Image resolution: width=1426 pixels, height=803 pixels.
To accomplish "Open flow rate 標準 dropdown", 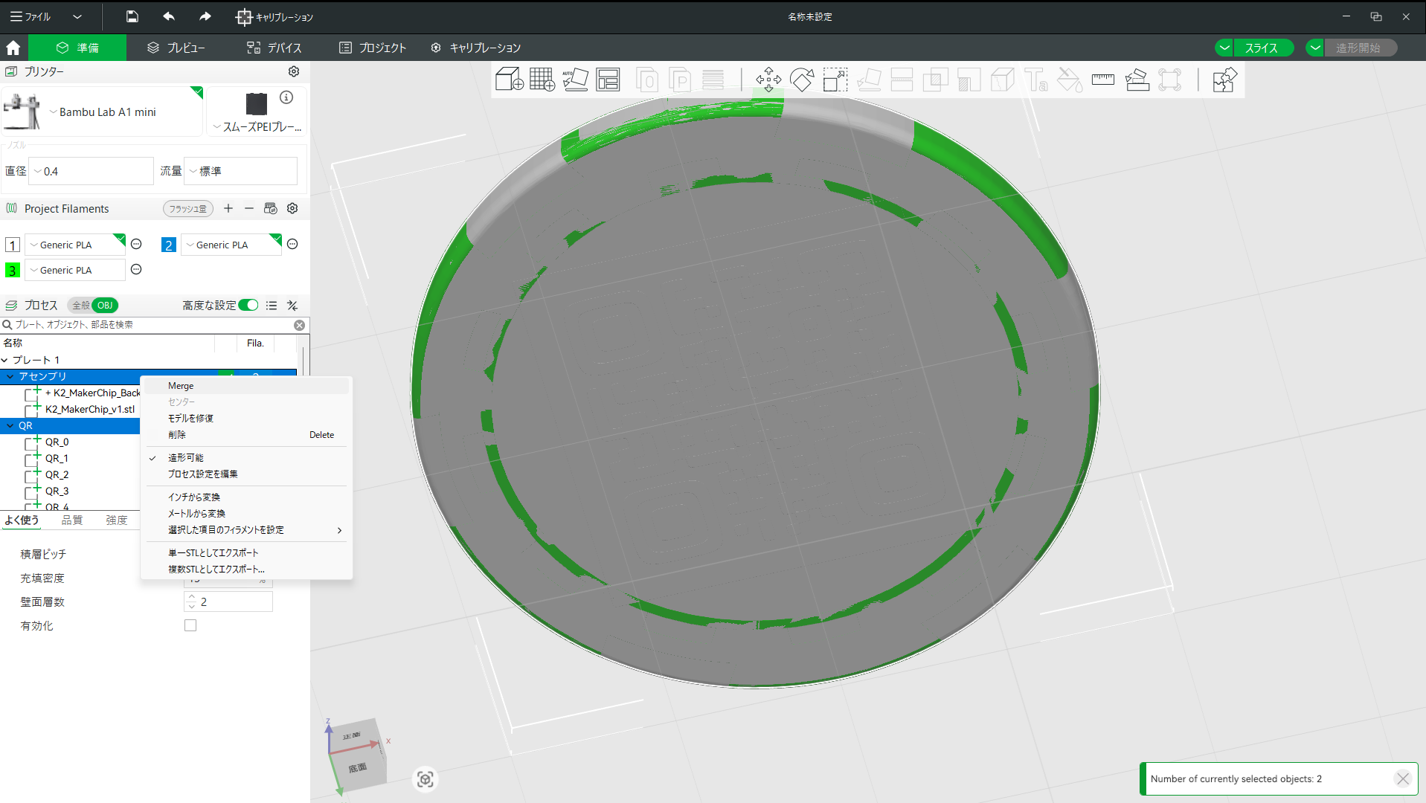I will click(240, 171).
